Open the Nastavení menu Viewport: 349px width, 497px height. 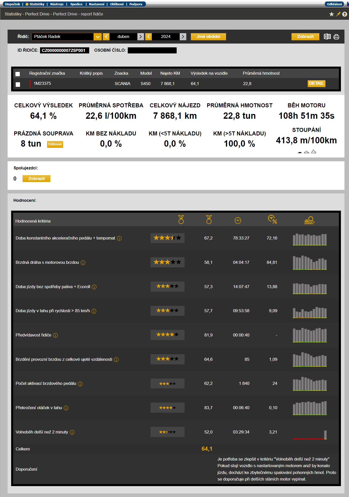coord(97,4)
